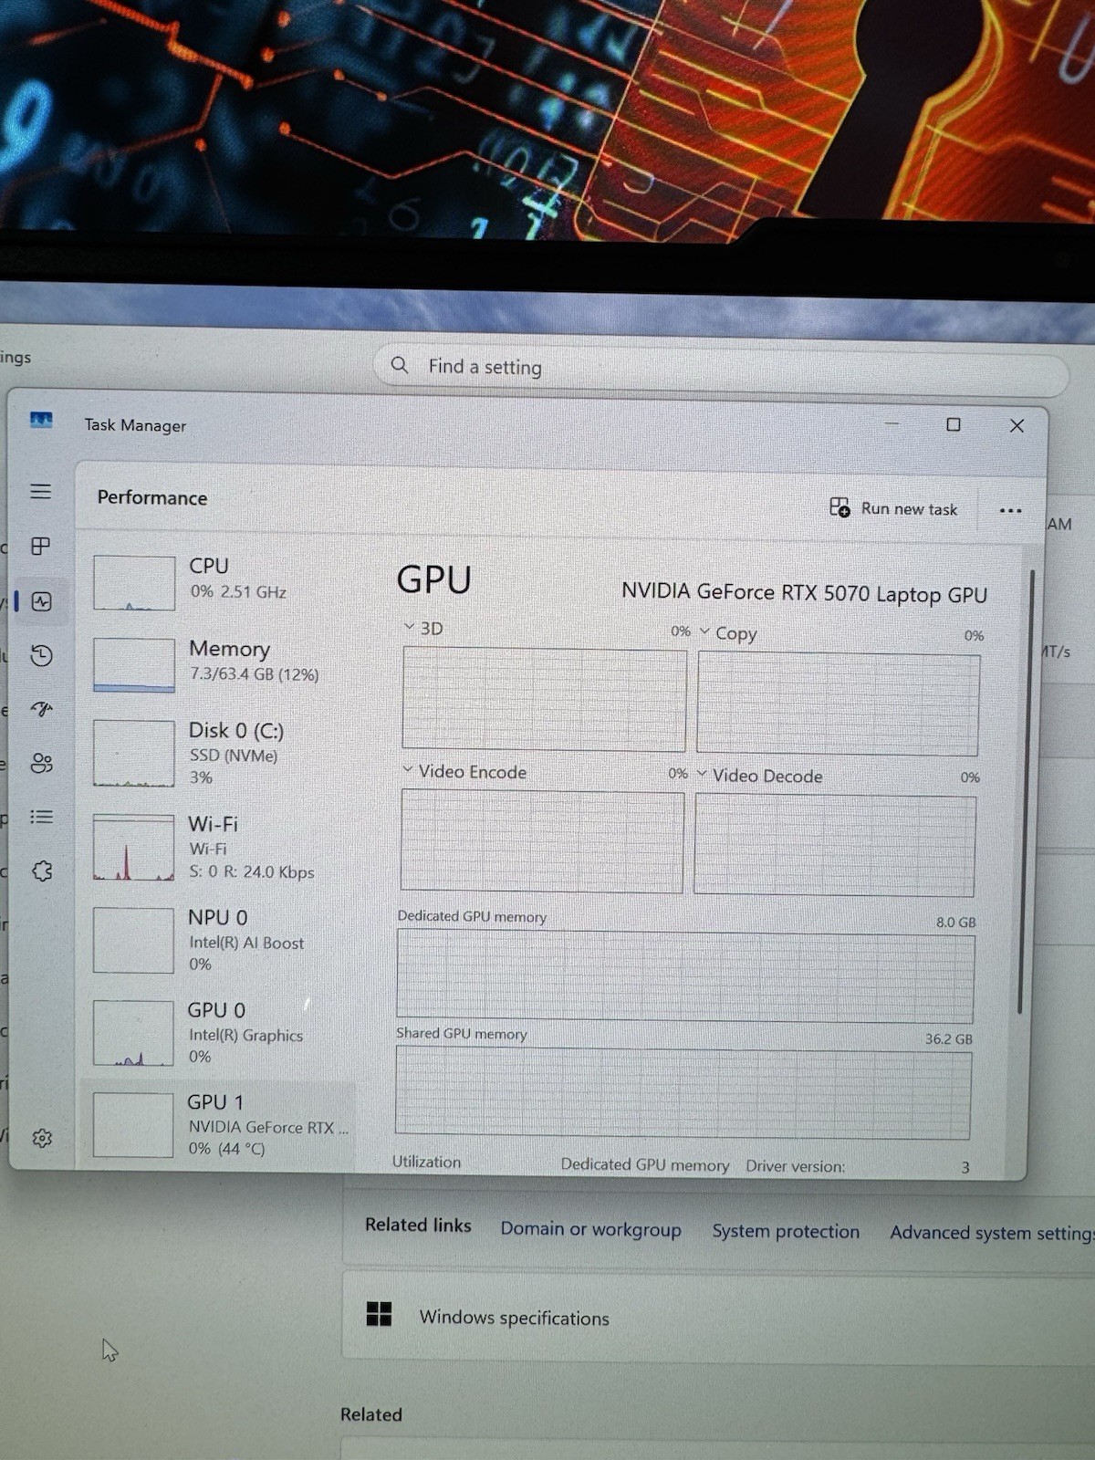Maximize the Task Manager window

coord(954,424)
